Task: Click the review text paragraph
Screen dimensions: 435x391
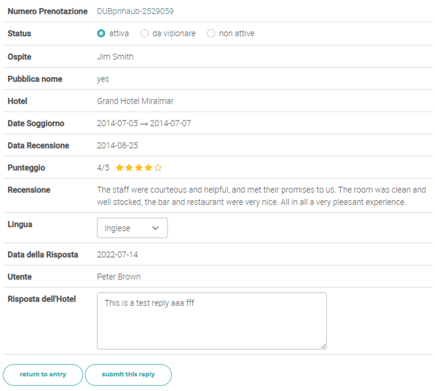Action: pyautogui.click(x=261, y=196)
